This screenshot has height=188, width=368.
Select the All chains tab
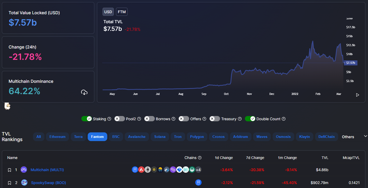(x=39, y=137)
